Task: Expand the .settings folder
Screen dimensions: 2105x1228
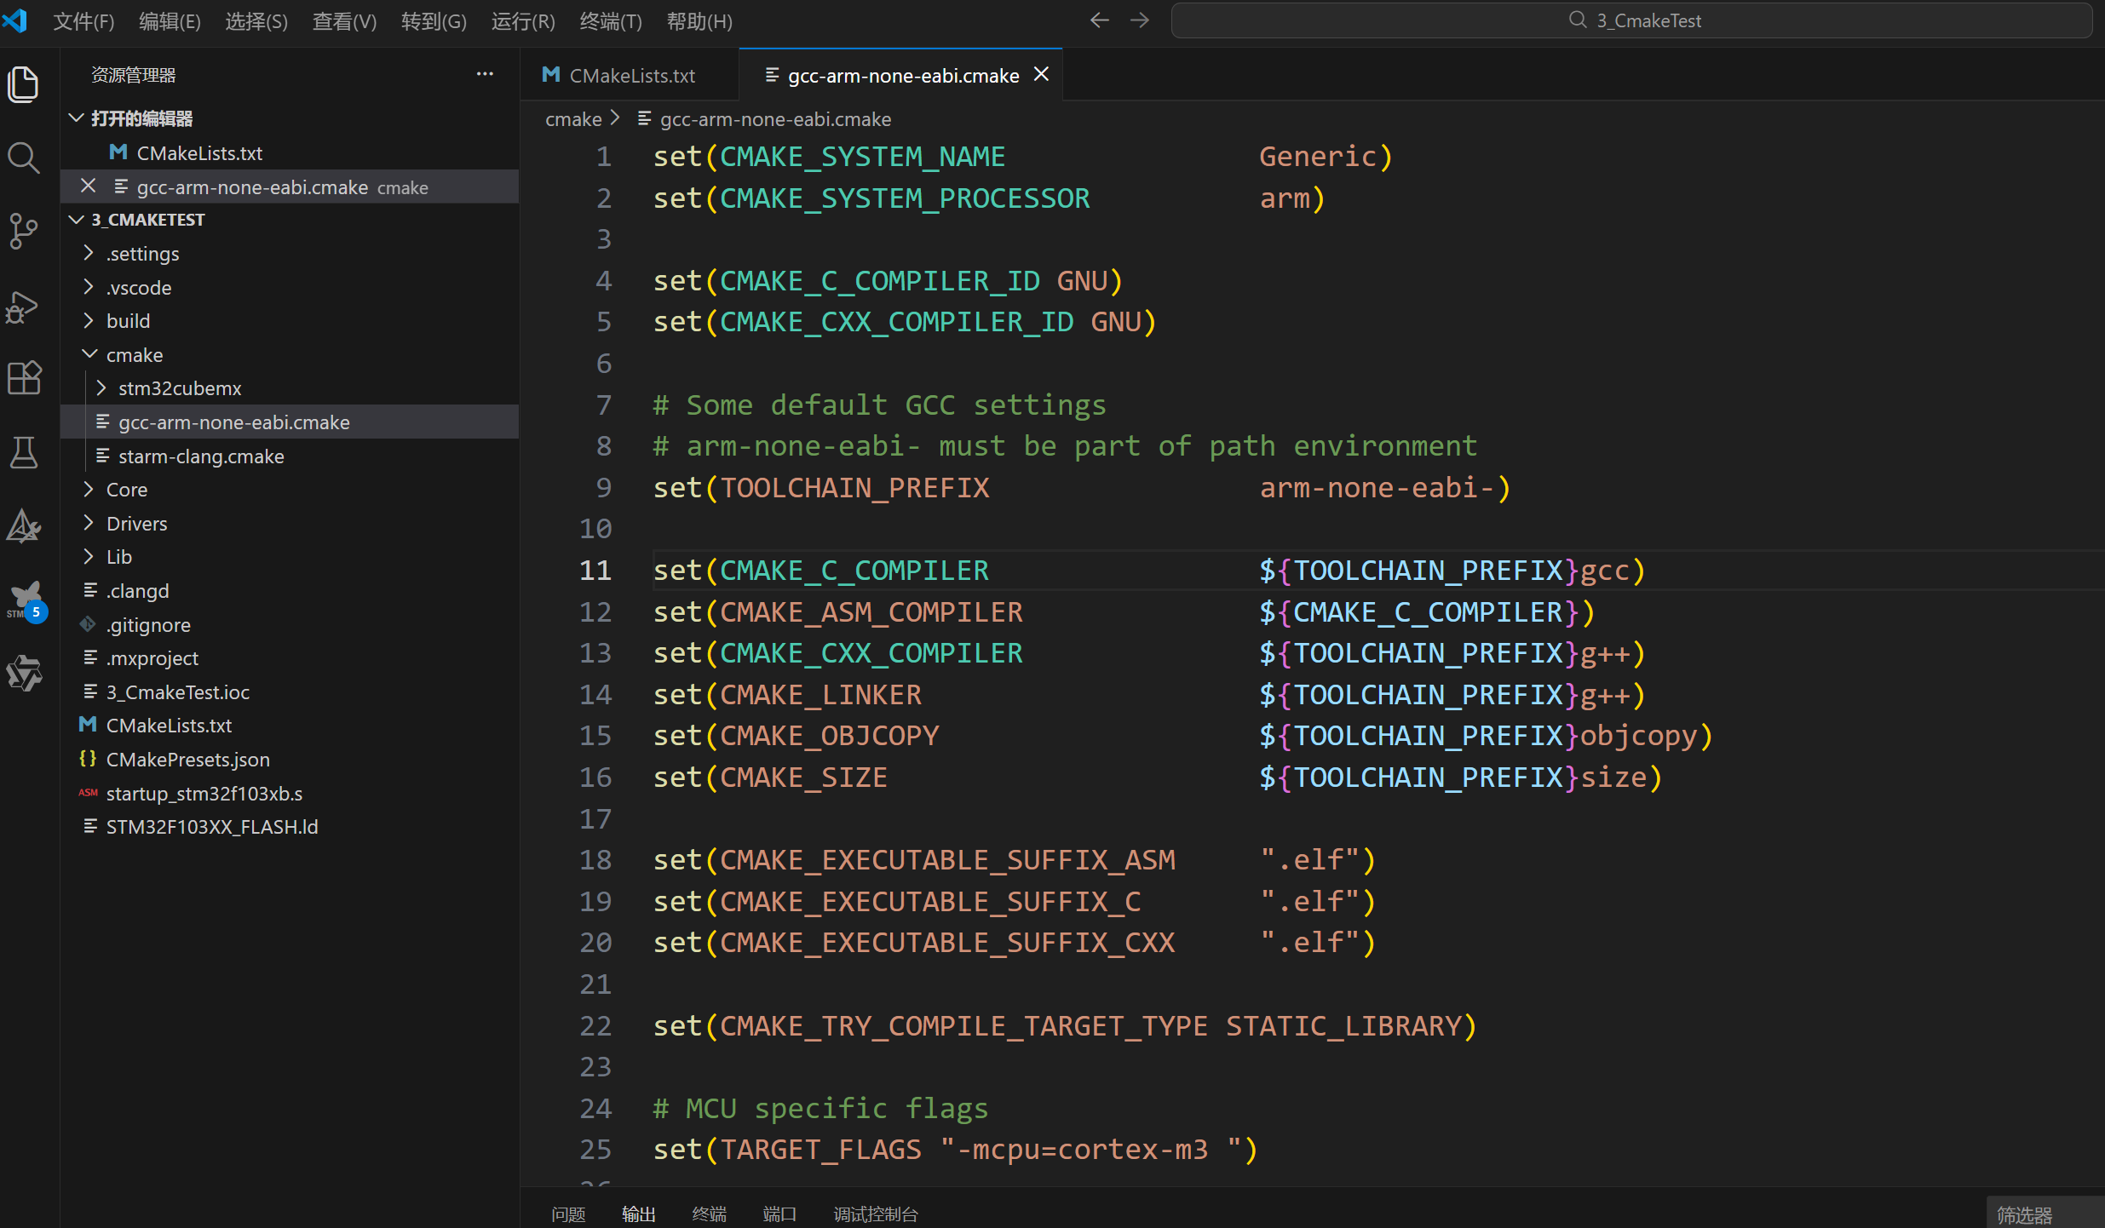Action: [x=89, y=253]
